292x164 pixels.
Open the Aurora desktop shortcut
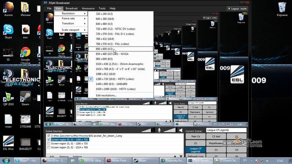[8, 9]
